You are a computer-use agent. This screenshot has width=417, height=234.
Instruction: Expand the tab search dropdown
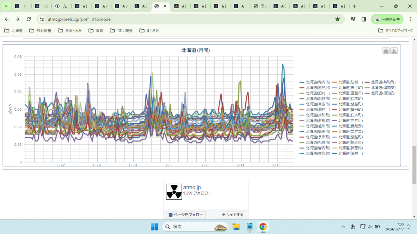[6, 6]
